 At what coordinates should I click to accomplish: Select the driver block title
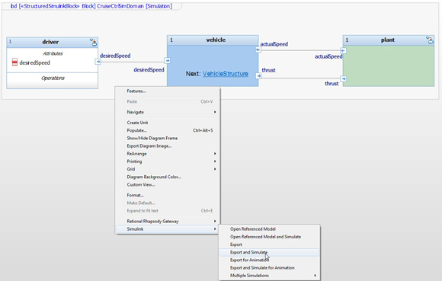click(50, 42)
